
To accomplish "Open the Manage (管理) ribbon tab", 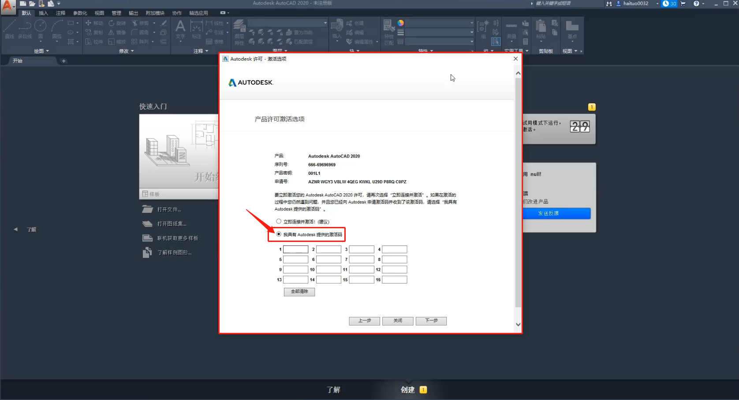I will (x=116, y=13).
